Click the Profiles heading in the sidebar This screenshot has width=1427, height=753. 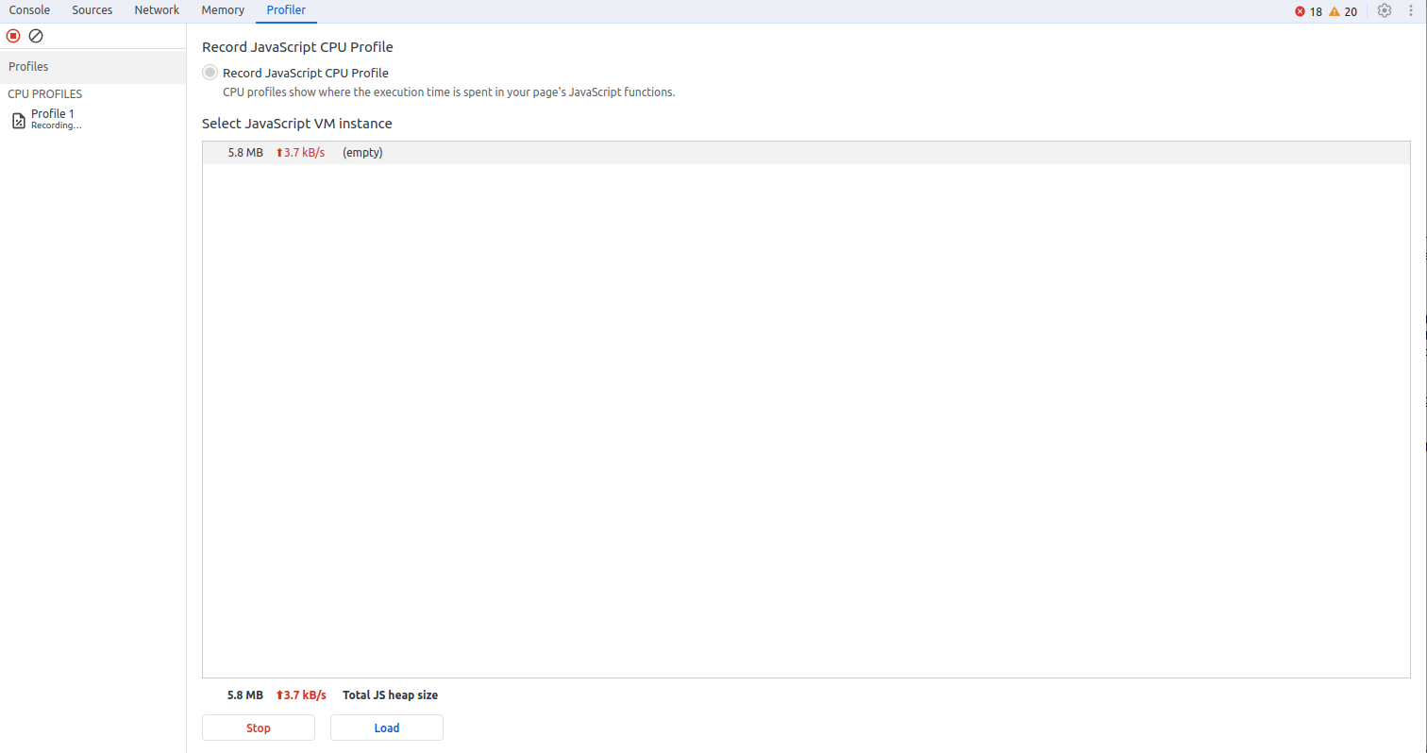[28, 66]
